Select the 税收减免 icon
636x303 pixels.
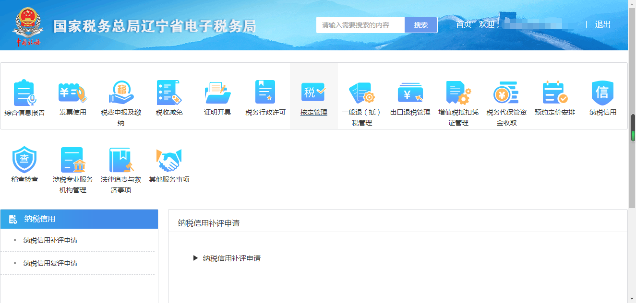pyautogui.click(x=169, y=93)
